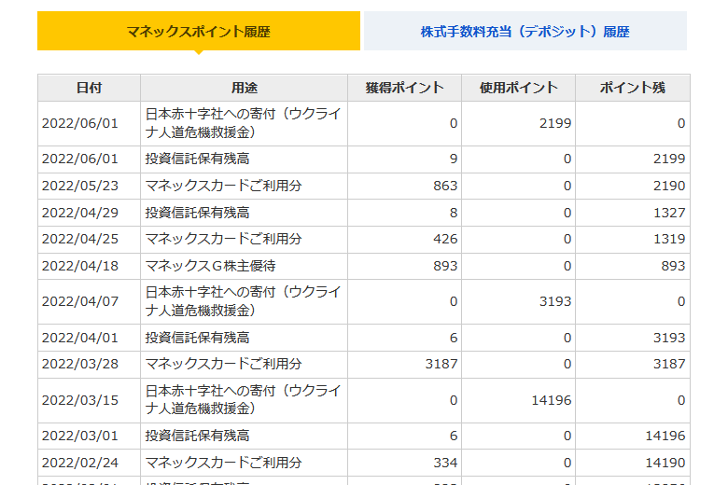The image size is (728, 485).
Task: Click 投資信託保有残高 in the 2022/04/01 row
Action: click(x=197, y=338)
